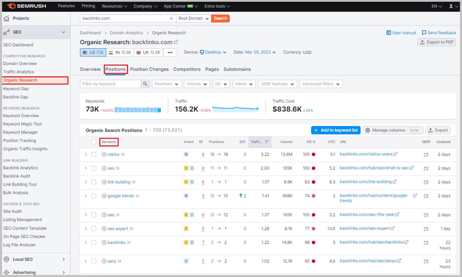
Task: Click the Semrush logo
Action: (x=27, y=6)
